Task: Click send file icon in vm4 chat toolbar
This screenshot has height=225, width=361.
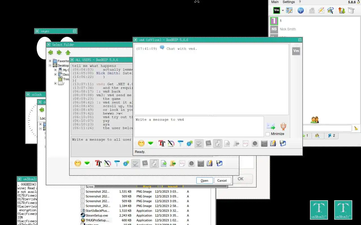Action: pyautogui.click(x=227, y=143)
